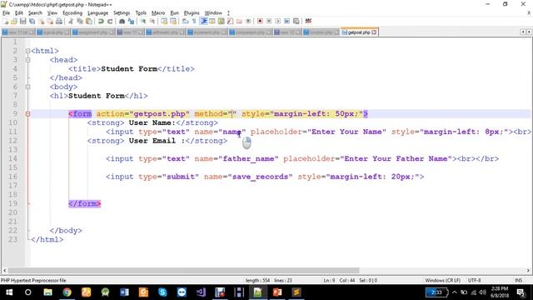533x300 pixels.
Task: Open Find with the binoculars icon
Action: point(122,21)
